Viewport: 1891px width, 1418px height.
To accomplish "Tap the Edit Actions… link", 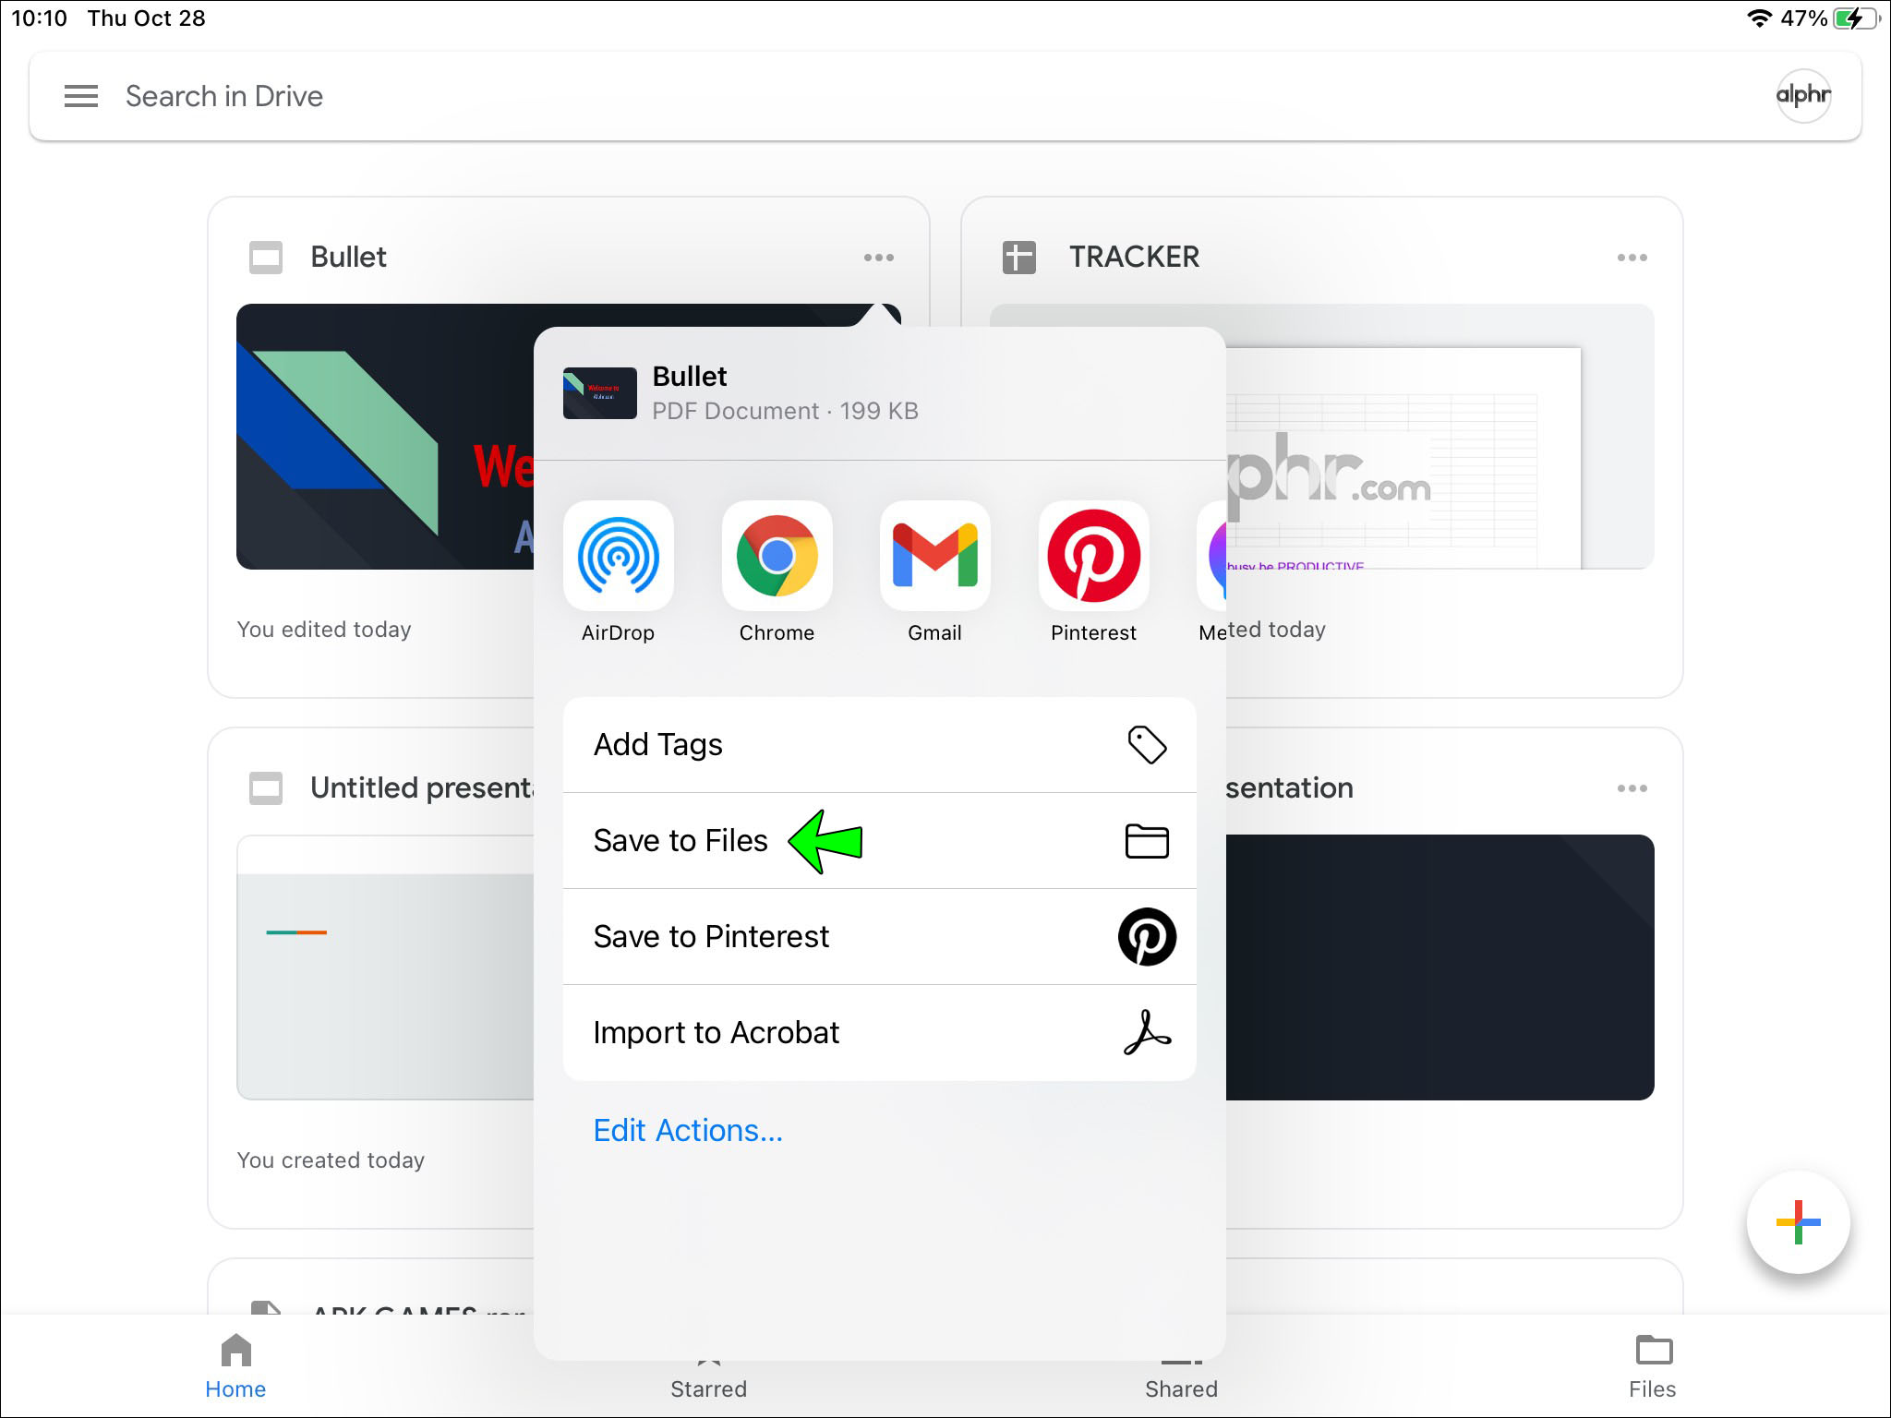I will coord(688,1131).
